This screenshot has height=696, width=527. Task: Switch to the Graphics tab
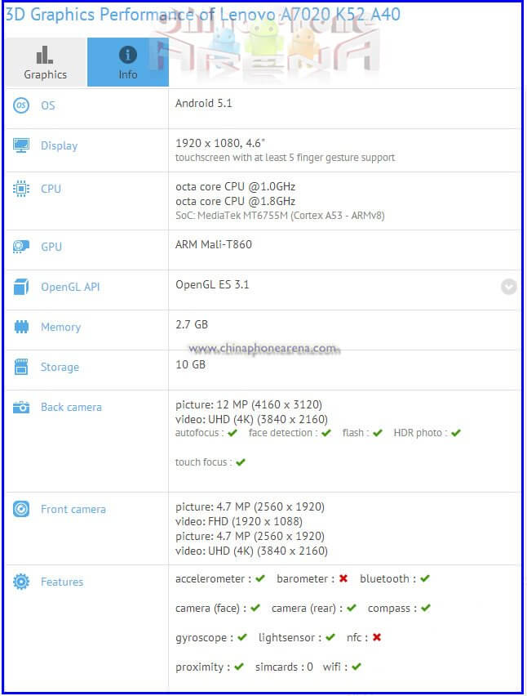click(x=45, y=62)
